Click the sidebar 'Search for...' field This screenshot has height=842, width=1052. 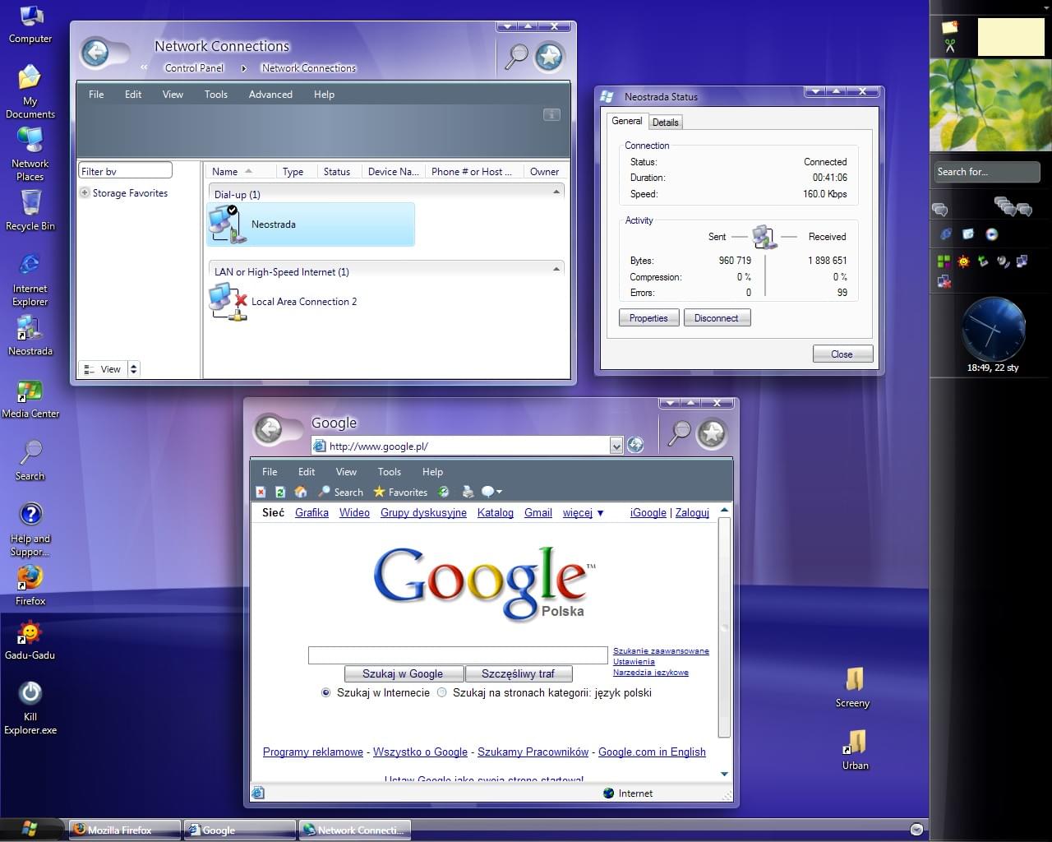pos(987,172)
